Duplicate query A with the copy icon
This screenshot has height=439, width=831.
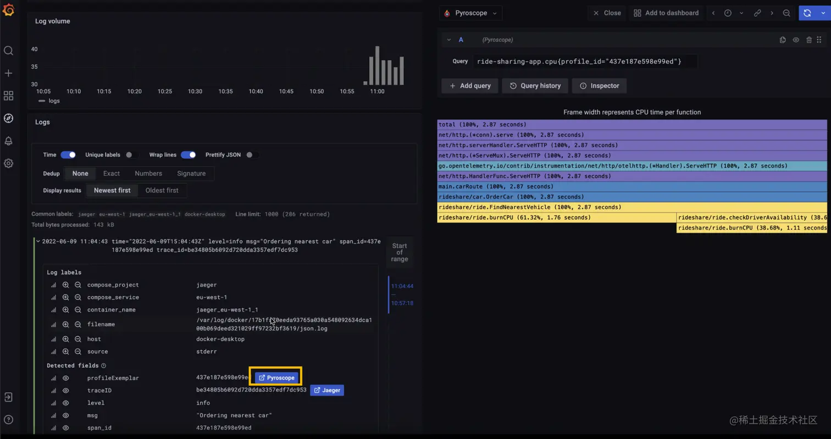783,40
